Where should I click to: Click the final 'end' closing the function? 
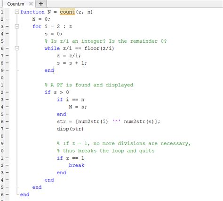[24, 194]
